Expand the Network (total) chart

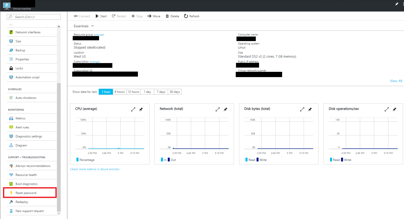(218, 109)
